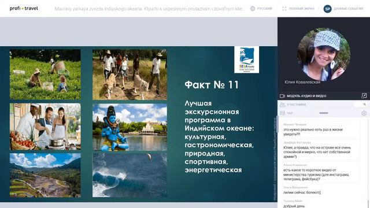This screenshot has width=370, height=208.
Task: Click chat message 'это нужно реально хоть раз'
Action: [x=313, y=132]
